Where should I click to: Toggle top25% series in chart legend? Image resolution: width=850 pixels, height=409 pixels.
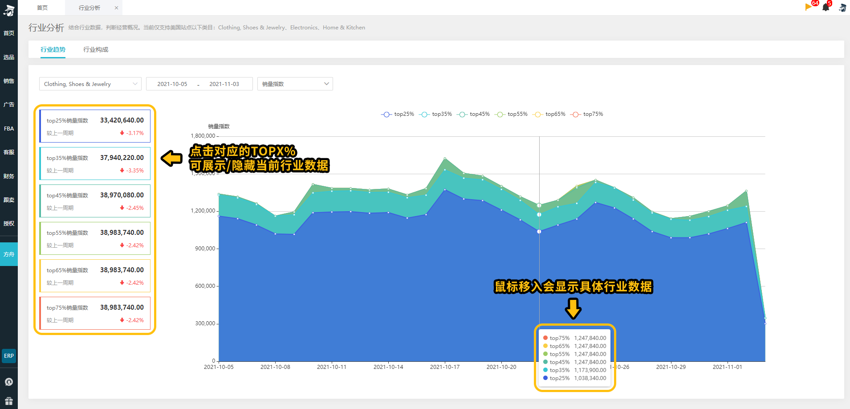(398, 114)
